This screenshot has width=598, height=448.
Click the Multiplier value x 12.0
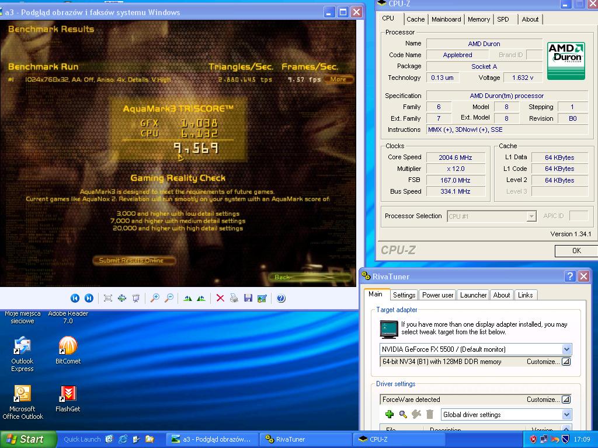click(x=456, y=169)
